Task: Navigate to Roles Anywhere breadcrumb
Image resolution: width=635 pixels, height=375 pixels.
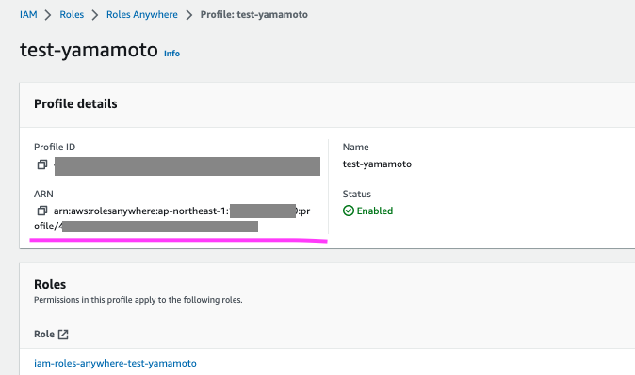Action: tap(142, 14)
